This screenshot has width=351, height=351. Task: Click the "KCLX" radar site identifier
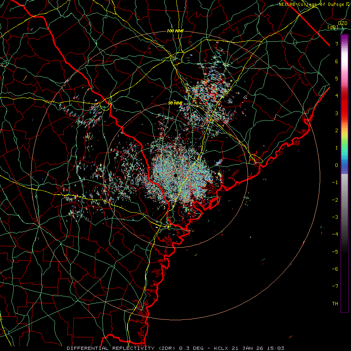[x=222, y=348]
